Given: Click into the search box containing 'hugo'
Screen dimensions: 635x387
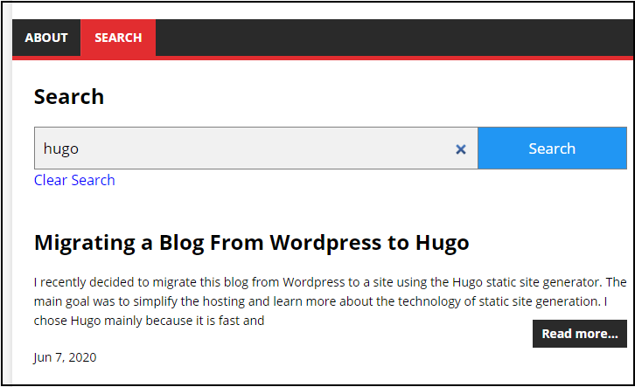Looking at the screenshot, I should 256,148.
